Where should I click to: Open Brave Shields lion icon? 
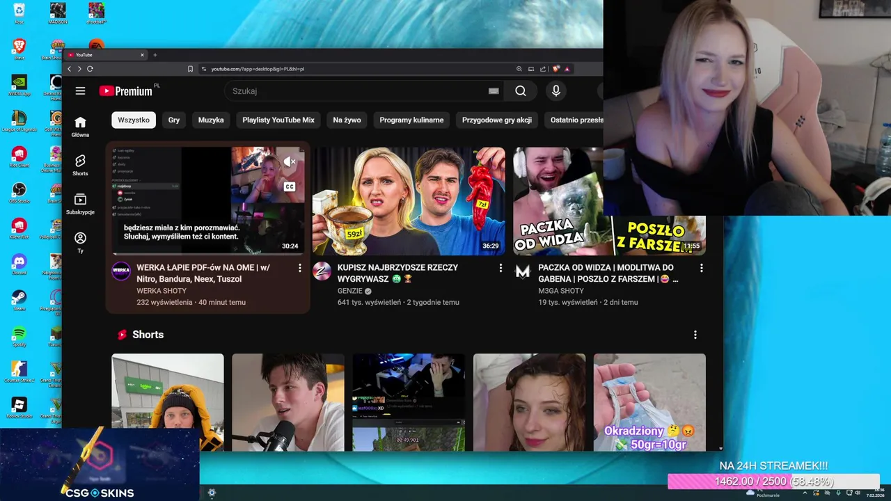pos(555,69)
